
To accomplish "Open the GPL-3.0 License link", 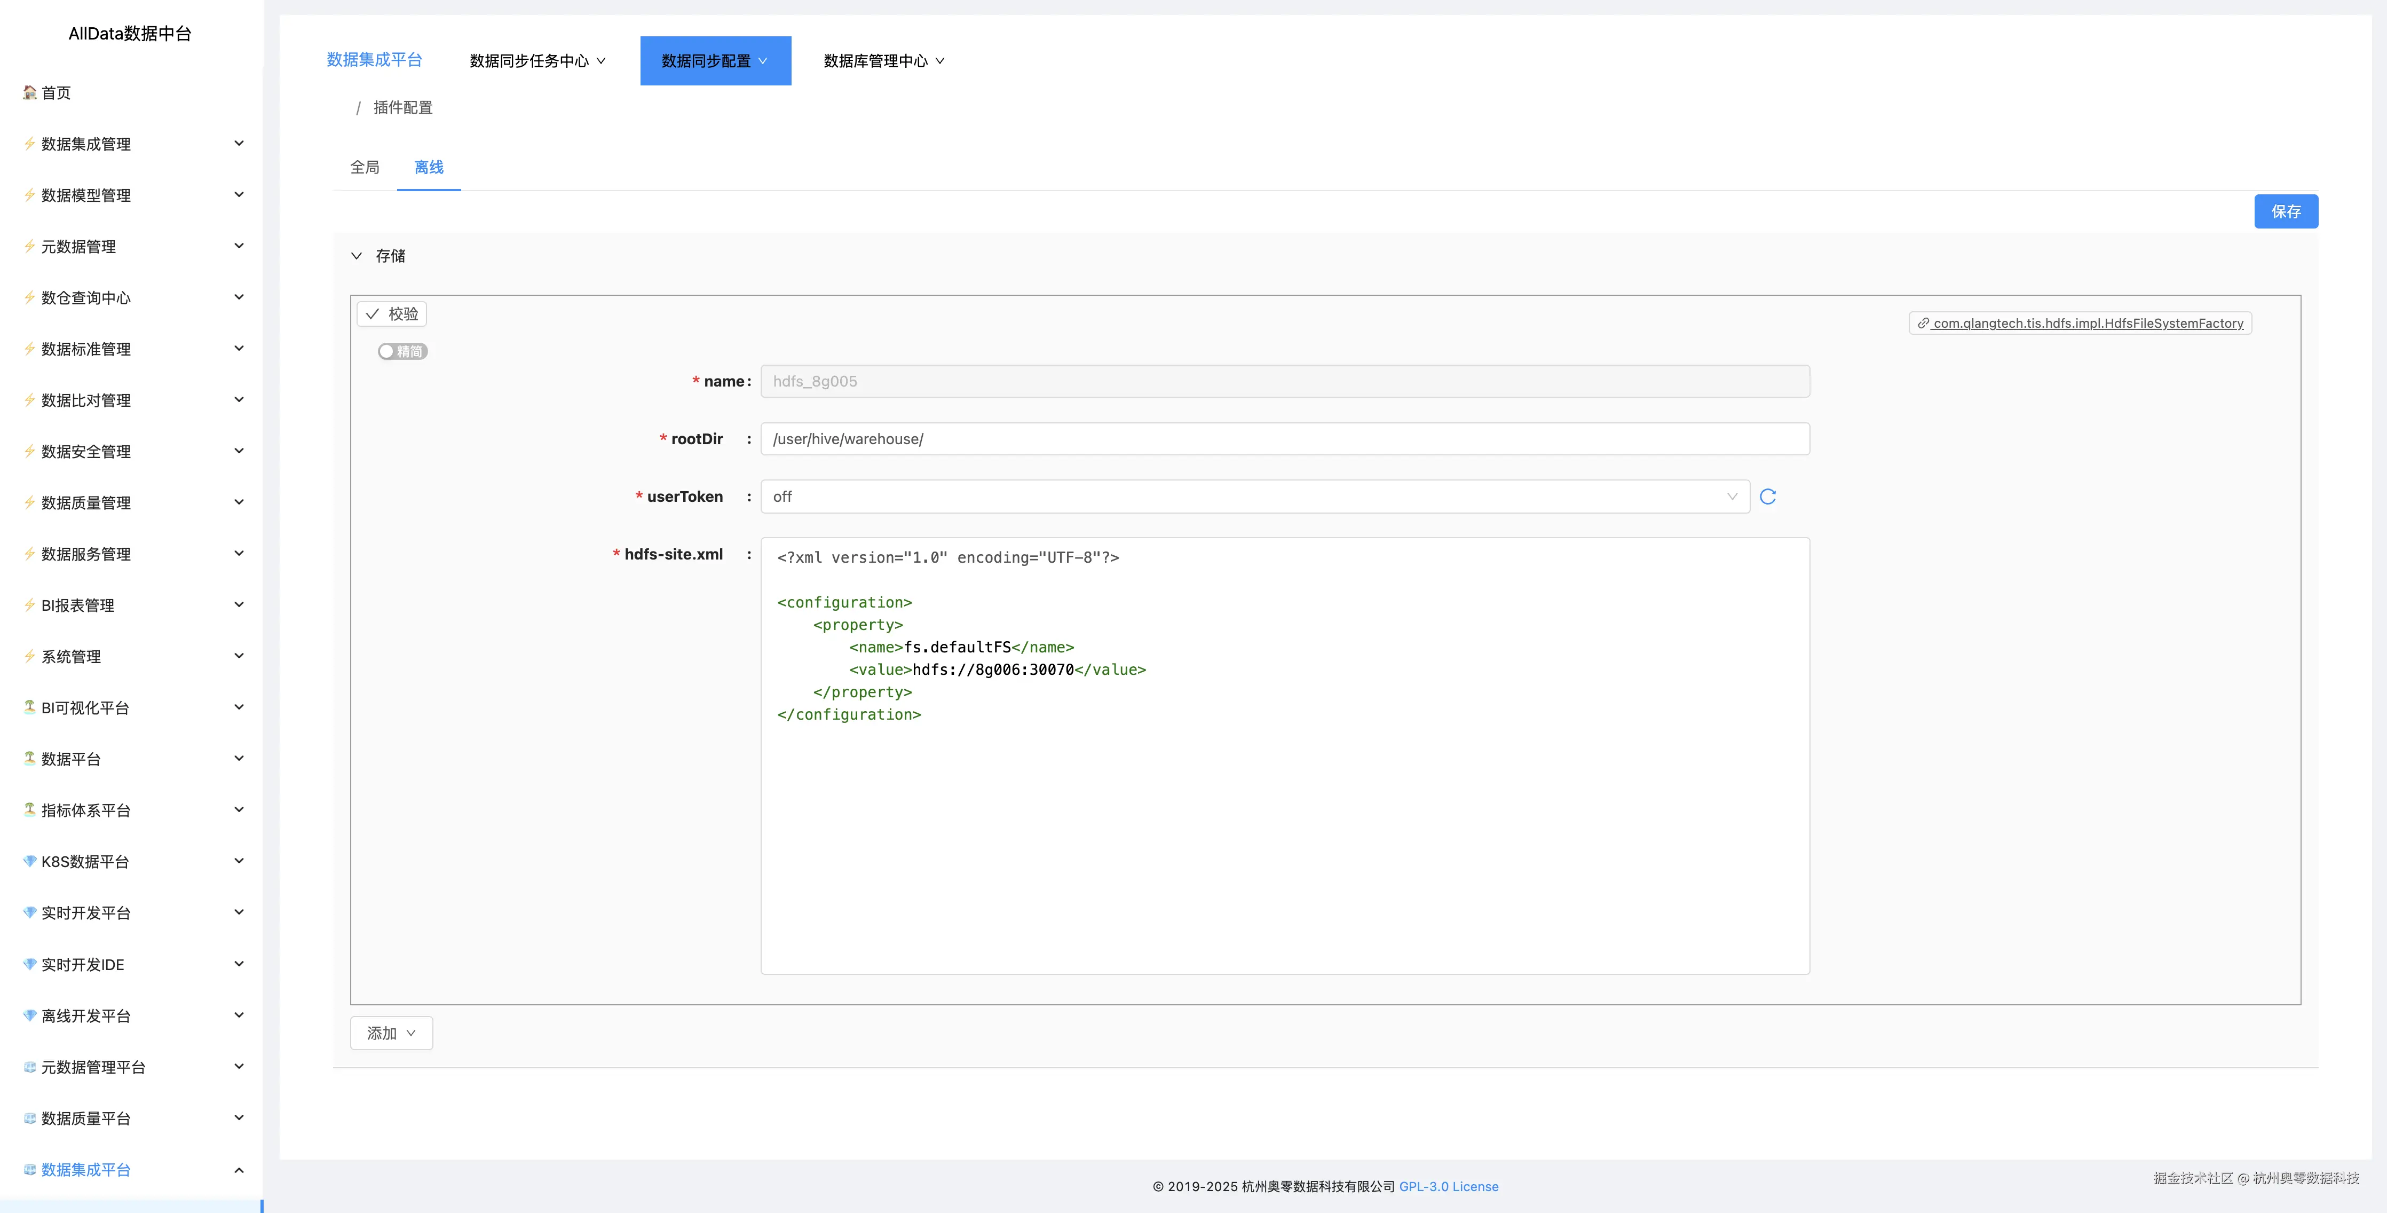I will (x=1448, y=1186).
